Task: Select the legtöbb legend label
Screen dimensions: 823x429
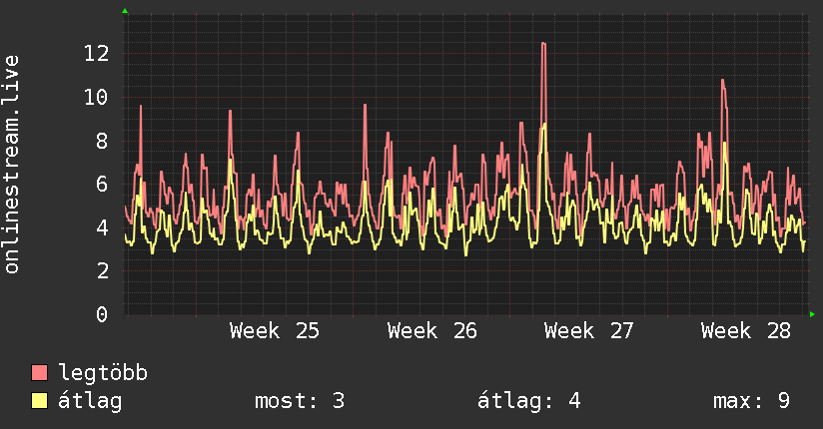Action: tap(103, 373)
